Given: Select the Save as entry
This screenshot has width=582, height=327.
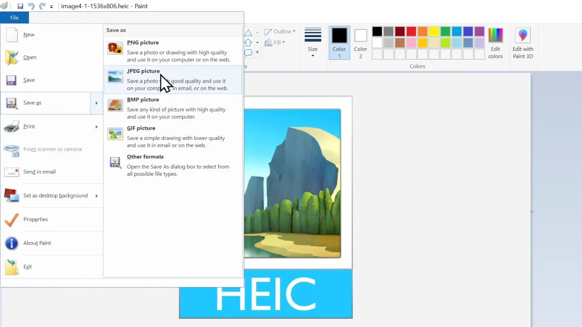Looking at the screenshot, I should pyautogui.click(x=45, y=103).
